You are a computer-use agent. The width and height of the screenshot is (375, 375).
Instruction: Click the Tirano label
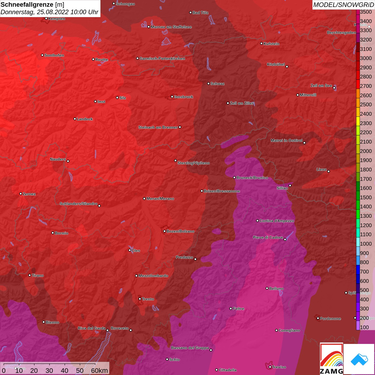coord(38,275)
